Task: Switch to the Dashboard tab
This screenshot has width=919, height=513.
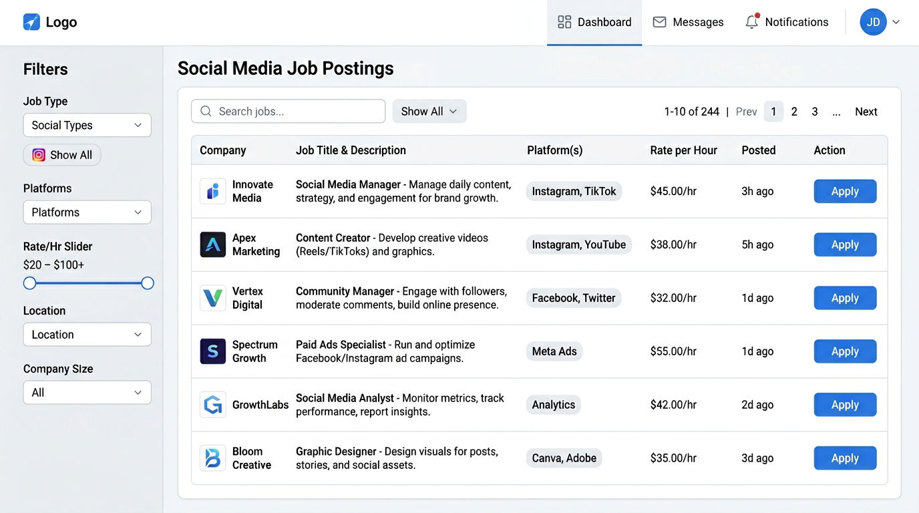Action: tap(594, 23)
